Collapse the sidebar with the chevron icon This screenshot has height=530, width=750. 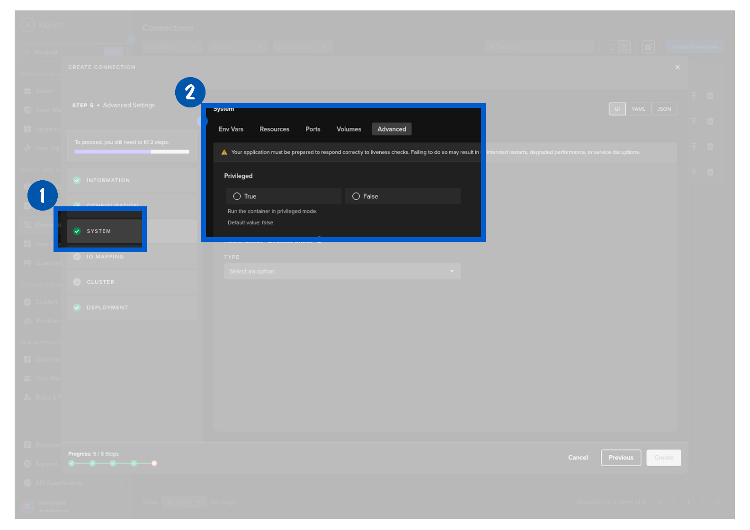(131, 40)
